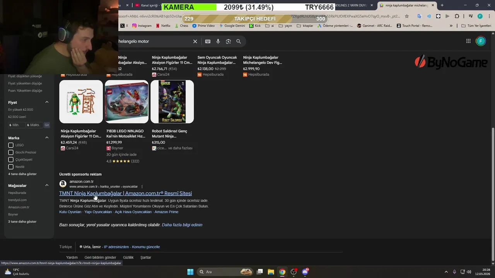Expand the bookmarks bar overflow chevron
This screenshot has width=495, height=278.
pos(451,26)
